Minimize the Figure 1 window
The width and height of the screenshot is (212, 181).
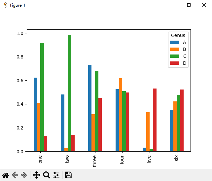coord(174,5)
